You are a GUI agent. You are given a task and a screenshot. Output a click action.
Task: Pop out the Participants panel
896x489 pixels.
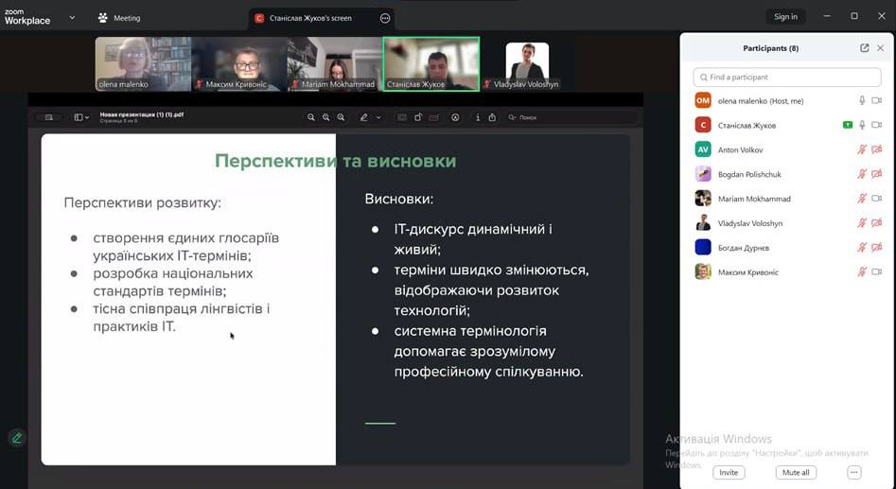tap(864, 48)
